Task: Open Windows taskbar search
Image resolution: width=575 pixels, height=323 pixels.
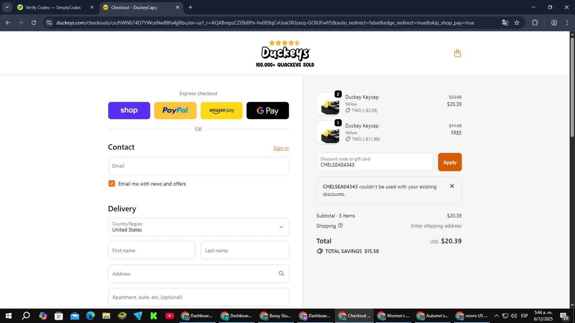Action: coord(26,316)
